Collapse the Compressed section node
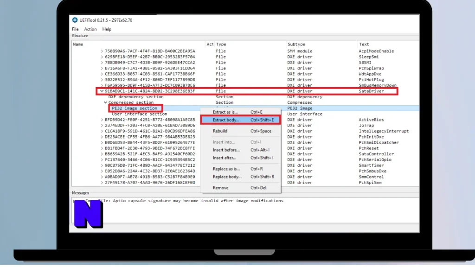The image size is (475, 267). click(105, 102)
